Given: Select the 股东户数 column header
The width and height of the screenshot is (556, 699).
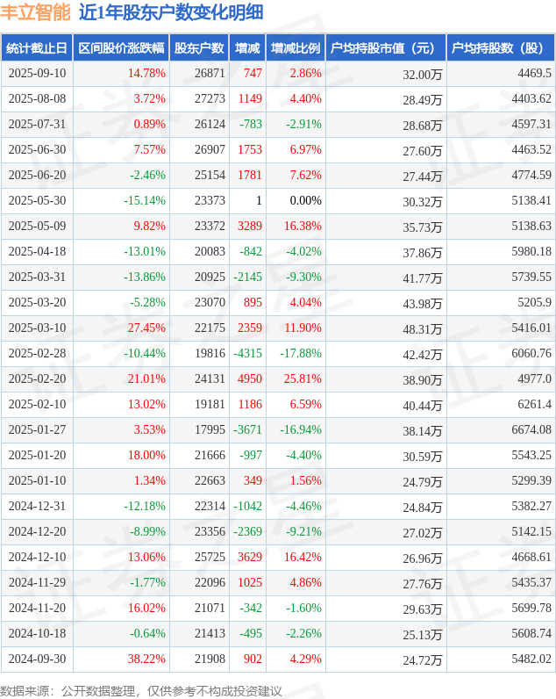Looking at the screenshot, I should pyautogui.click(x=199, y=48).
